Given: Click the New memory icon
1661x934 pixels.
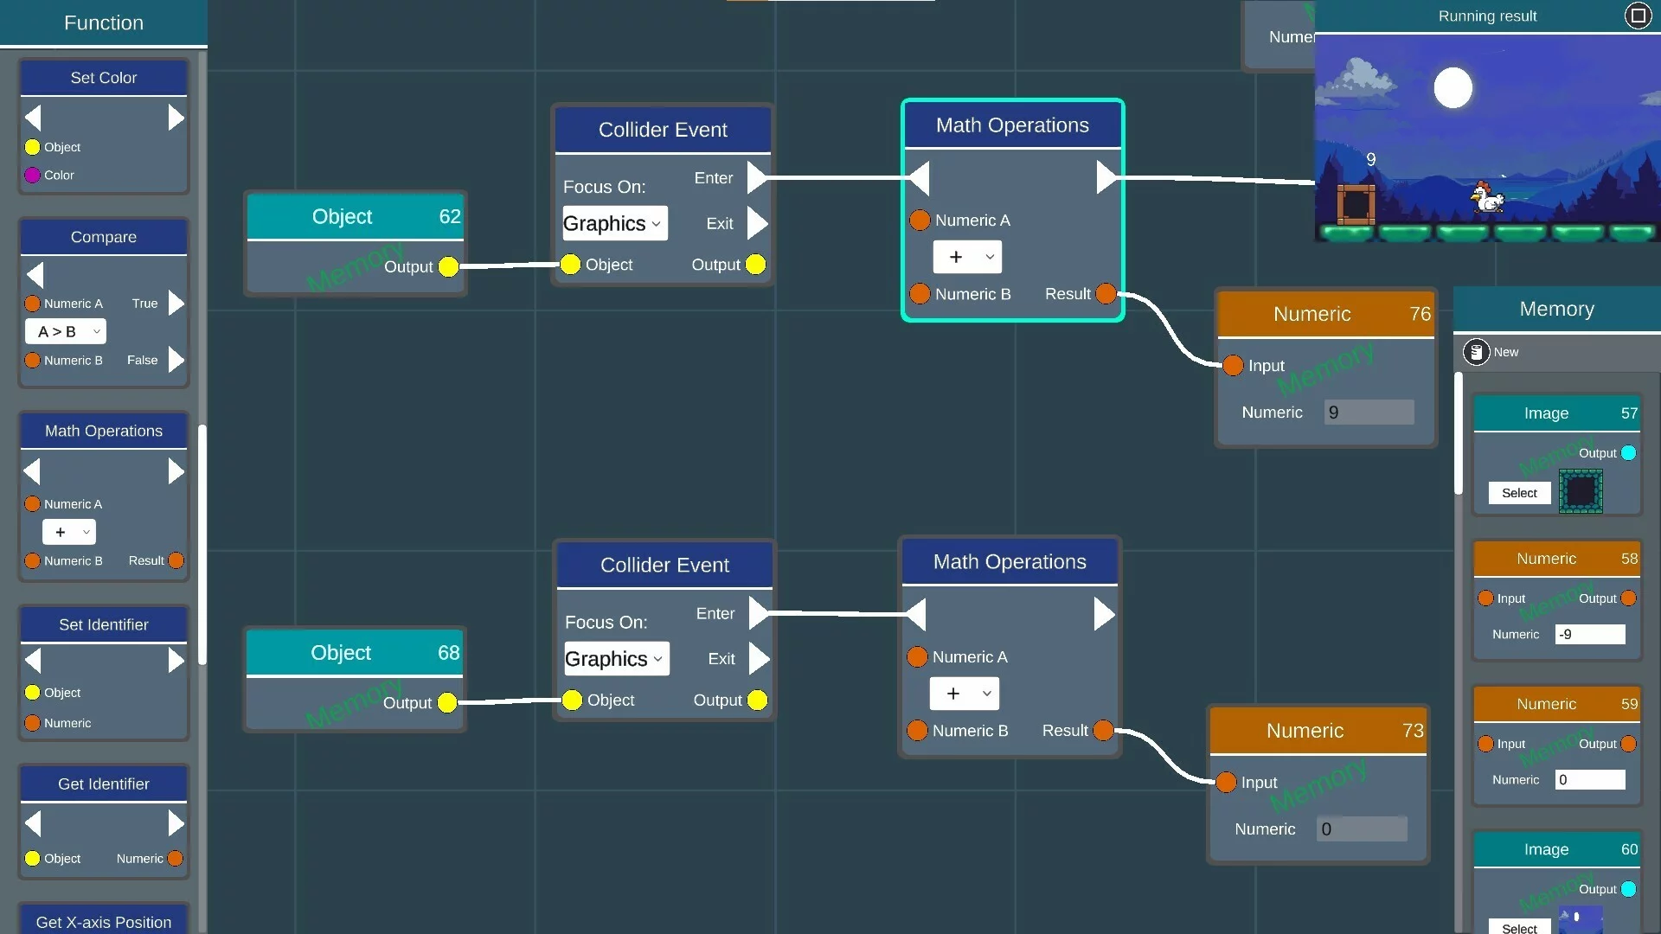Looking at the screenshot, I should coord(1476,352).
